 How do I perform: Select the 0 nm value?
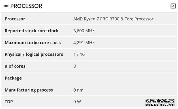pos(78,90)
